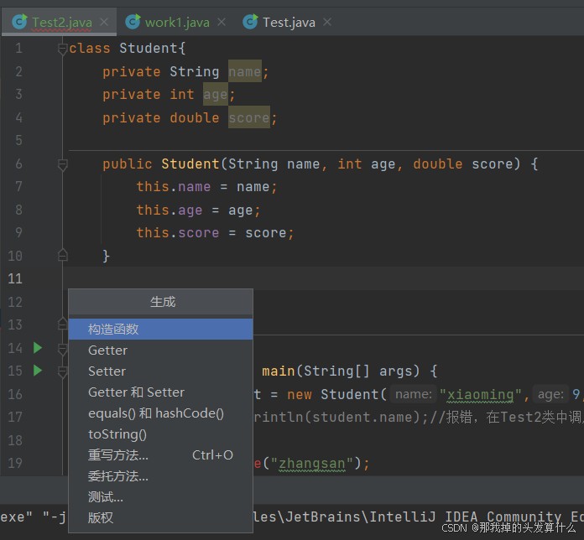
Task: Choose Setter from the Generate menu
Action: (160, 371)
